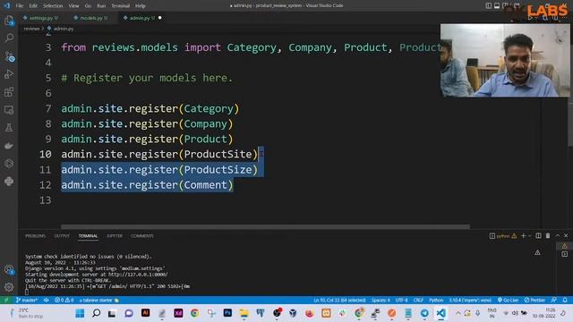The height and width of the screenshot is (322, 573).
Task: Open new terminal profile dropdown arrow
Action: [529, 236]
